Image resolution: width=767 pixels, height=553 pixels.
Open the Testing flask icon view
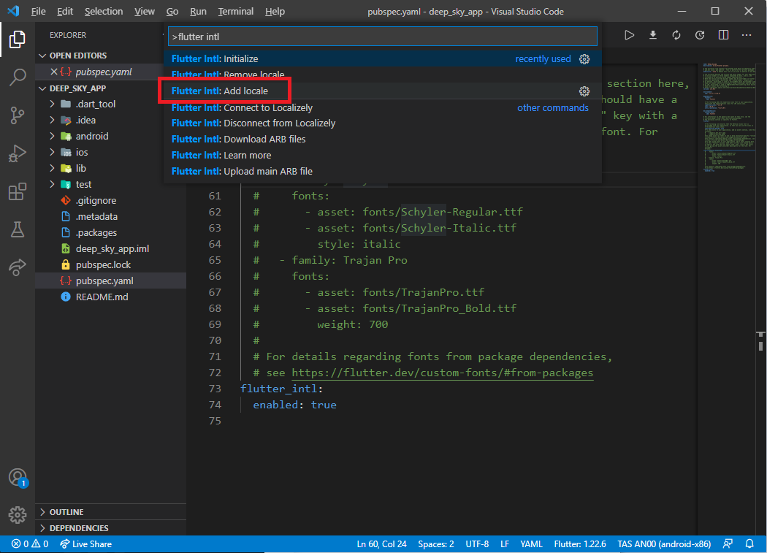click(x=18, y=230)
